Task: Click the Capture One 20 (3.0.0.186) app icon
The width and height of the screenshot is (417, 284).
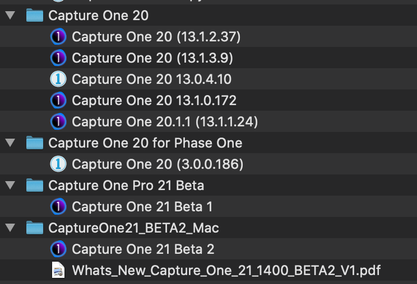Action: pos(58,164)
